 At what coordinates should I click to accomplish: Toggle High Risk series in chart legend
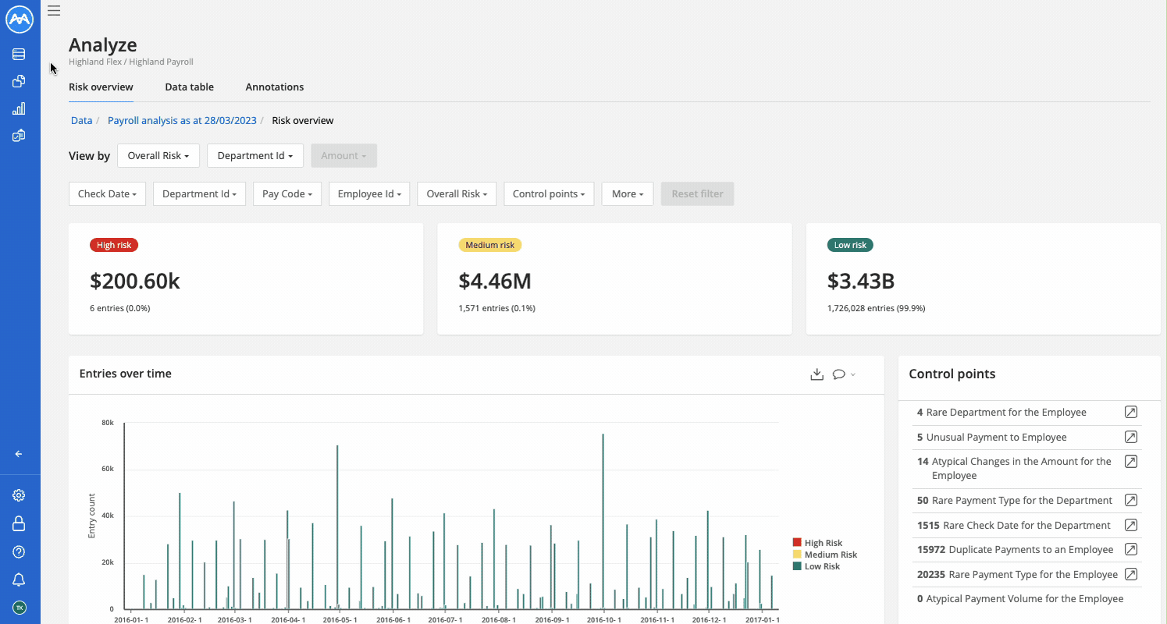click(x=823, y=543)
